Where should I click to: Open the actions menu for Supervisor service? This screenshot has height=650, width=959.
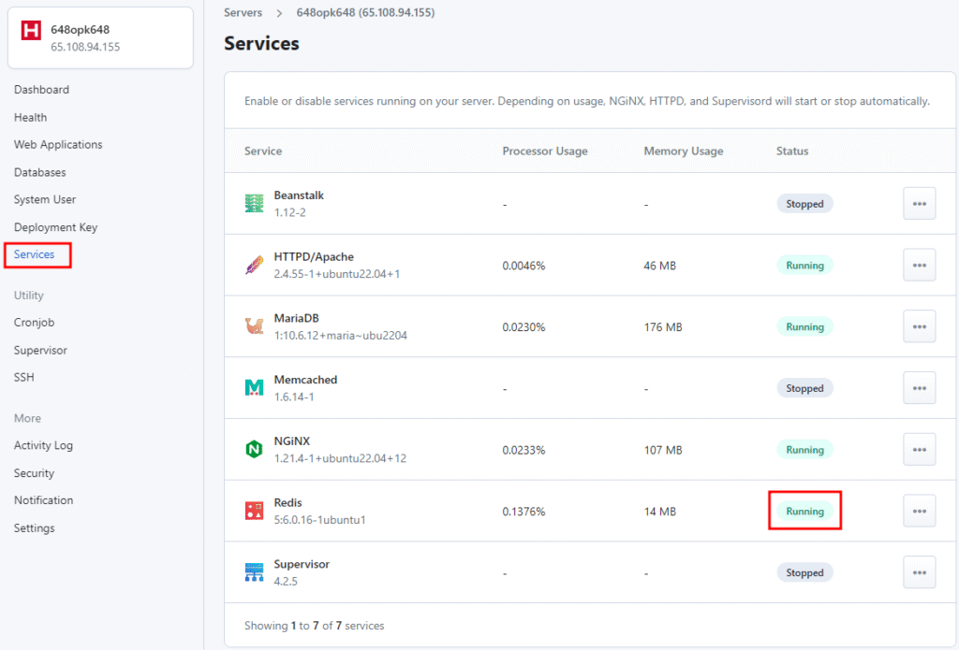(x=920, y=572)
